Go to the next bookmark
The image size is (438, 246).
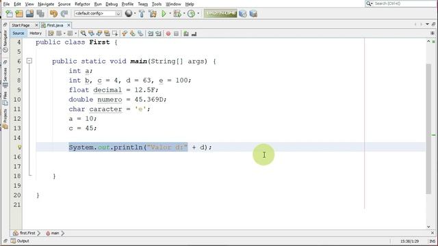[132, 33]
